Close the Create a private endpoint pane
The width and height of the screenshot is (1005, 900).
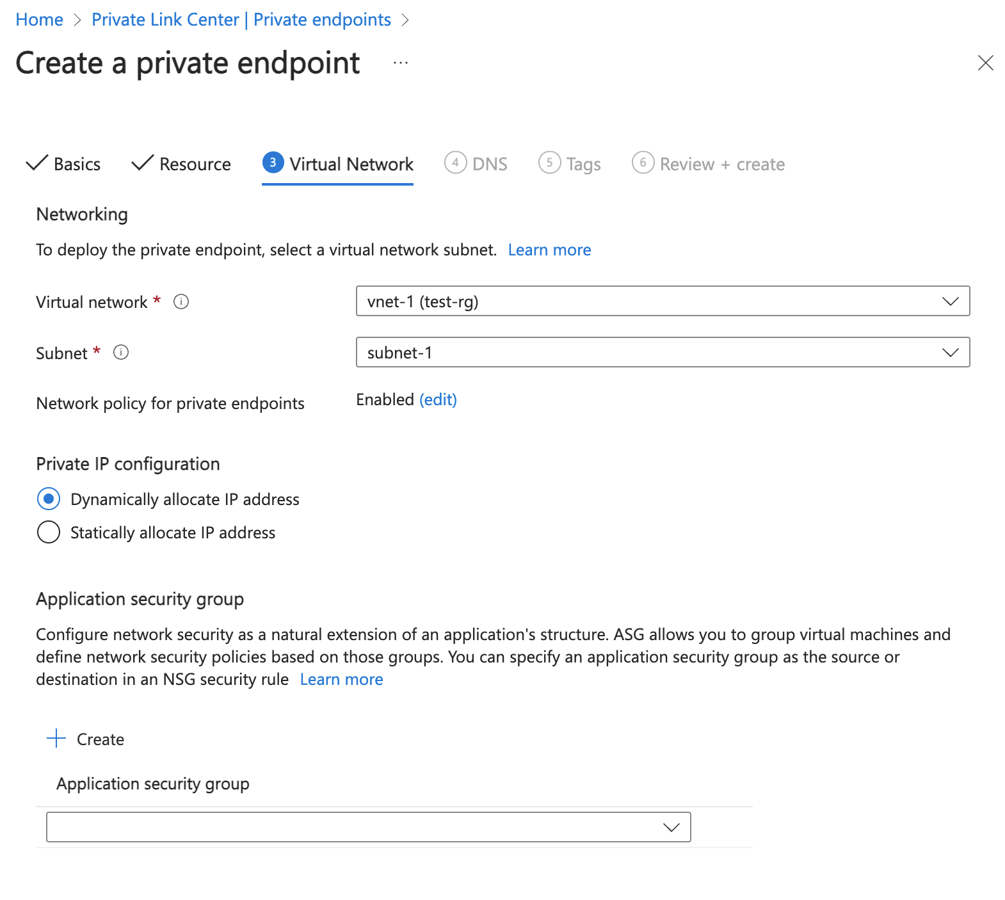pyautogui.click(x=985, y=63)
